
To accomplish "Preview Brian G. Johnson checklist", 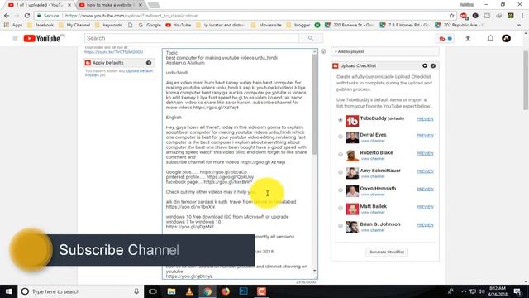I will pyautogui.click(x=425, y=225).
